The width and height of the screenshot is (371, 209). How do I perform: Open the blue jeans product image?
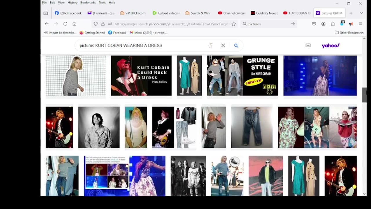tap(252, 127)
